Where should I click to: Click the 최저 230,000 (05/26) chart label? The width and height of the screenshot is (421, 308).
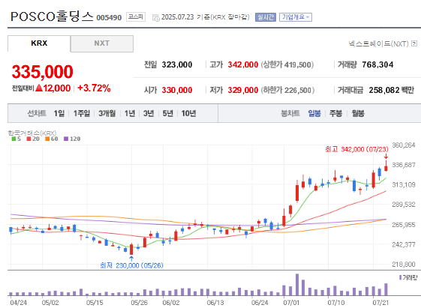pyautogui.click(x=131, y=265)
